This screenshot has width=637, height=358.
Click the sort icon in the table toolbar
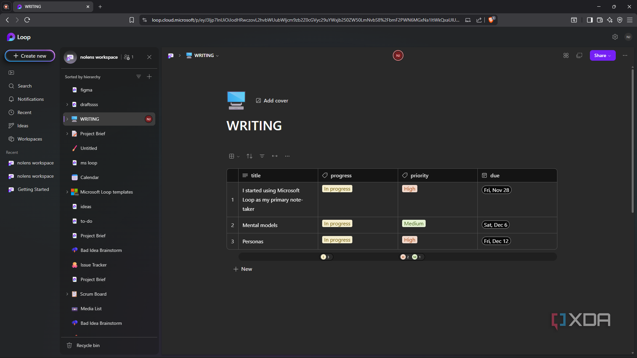click(249, 156)
